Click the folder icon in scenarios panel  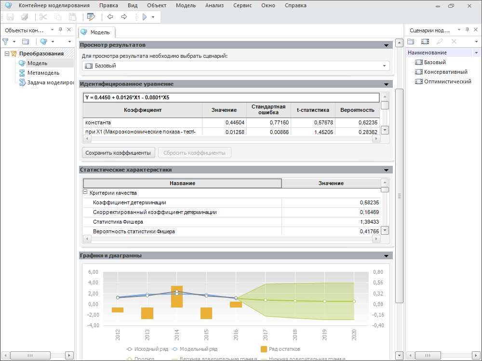pyautogui.click(x=411, y=42)
